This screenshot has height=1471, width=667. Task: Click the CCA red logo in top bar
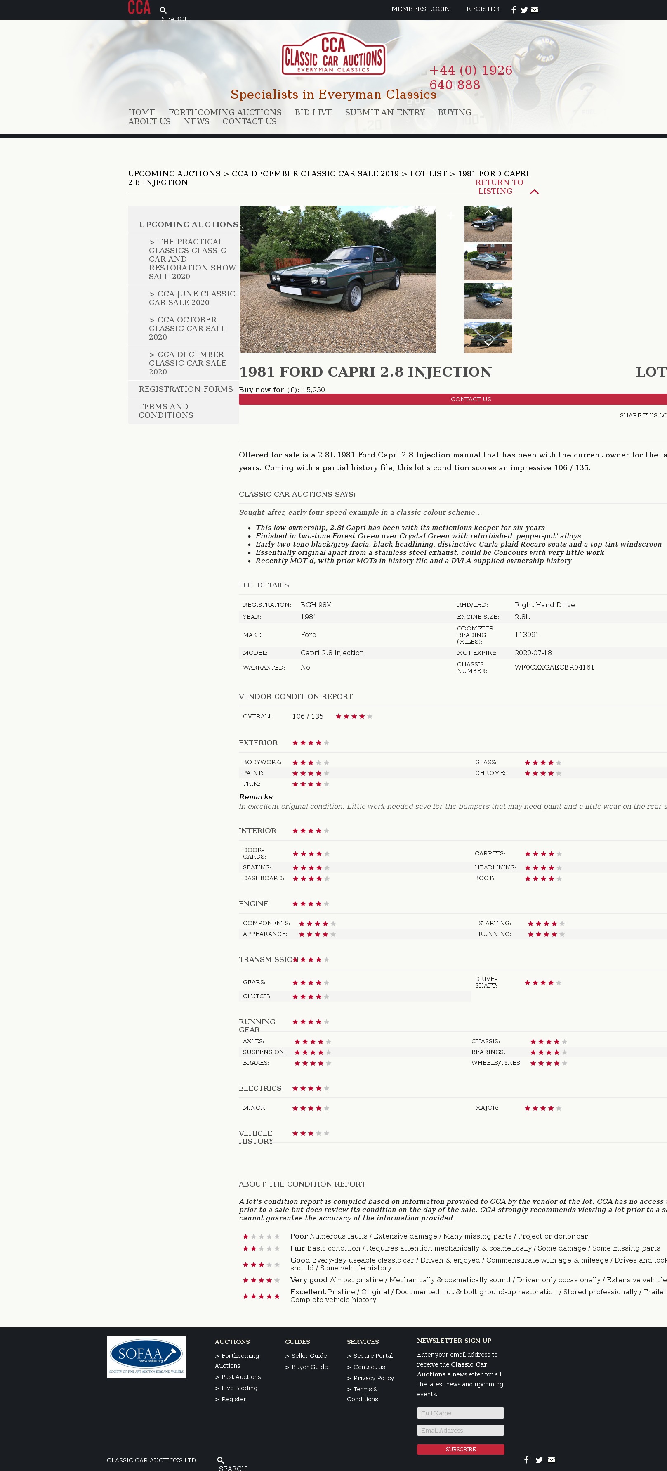139,7
